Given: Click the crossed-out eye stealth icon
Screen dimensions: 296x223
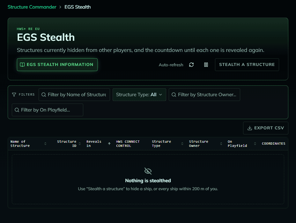Looking at the screenshot, I should [x=148, y=171].
